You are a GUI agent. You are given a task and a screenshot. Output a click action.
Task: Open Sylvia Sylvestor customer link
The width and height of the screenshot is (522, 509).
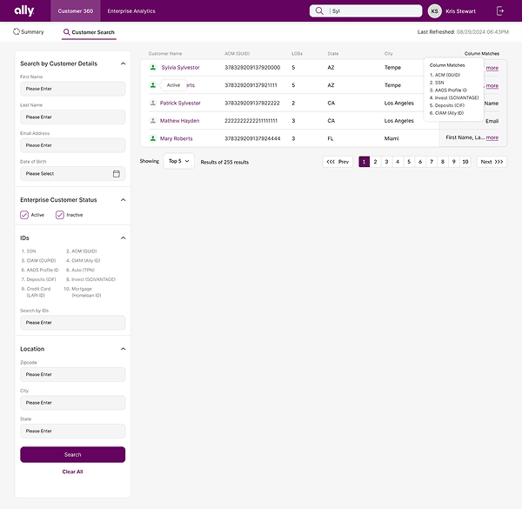(180, 68)
